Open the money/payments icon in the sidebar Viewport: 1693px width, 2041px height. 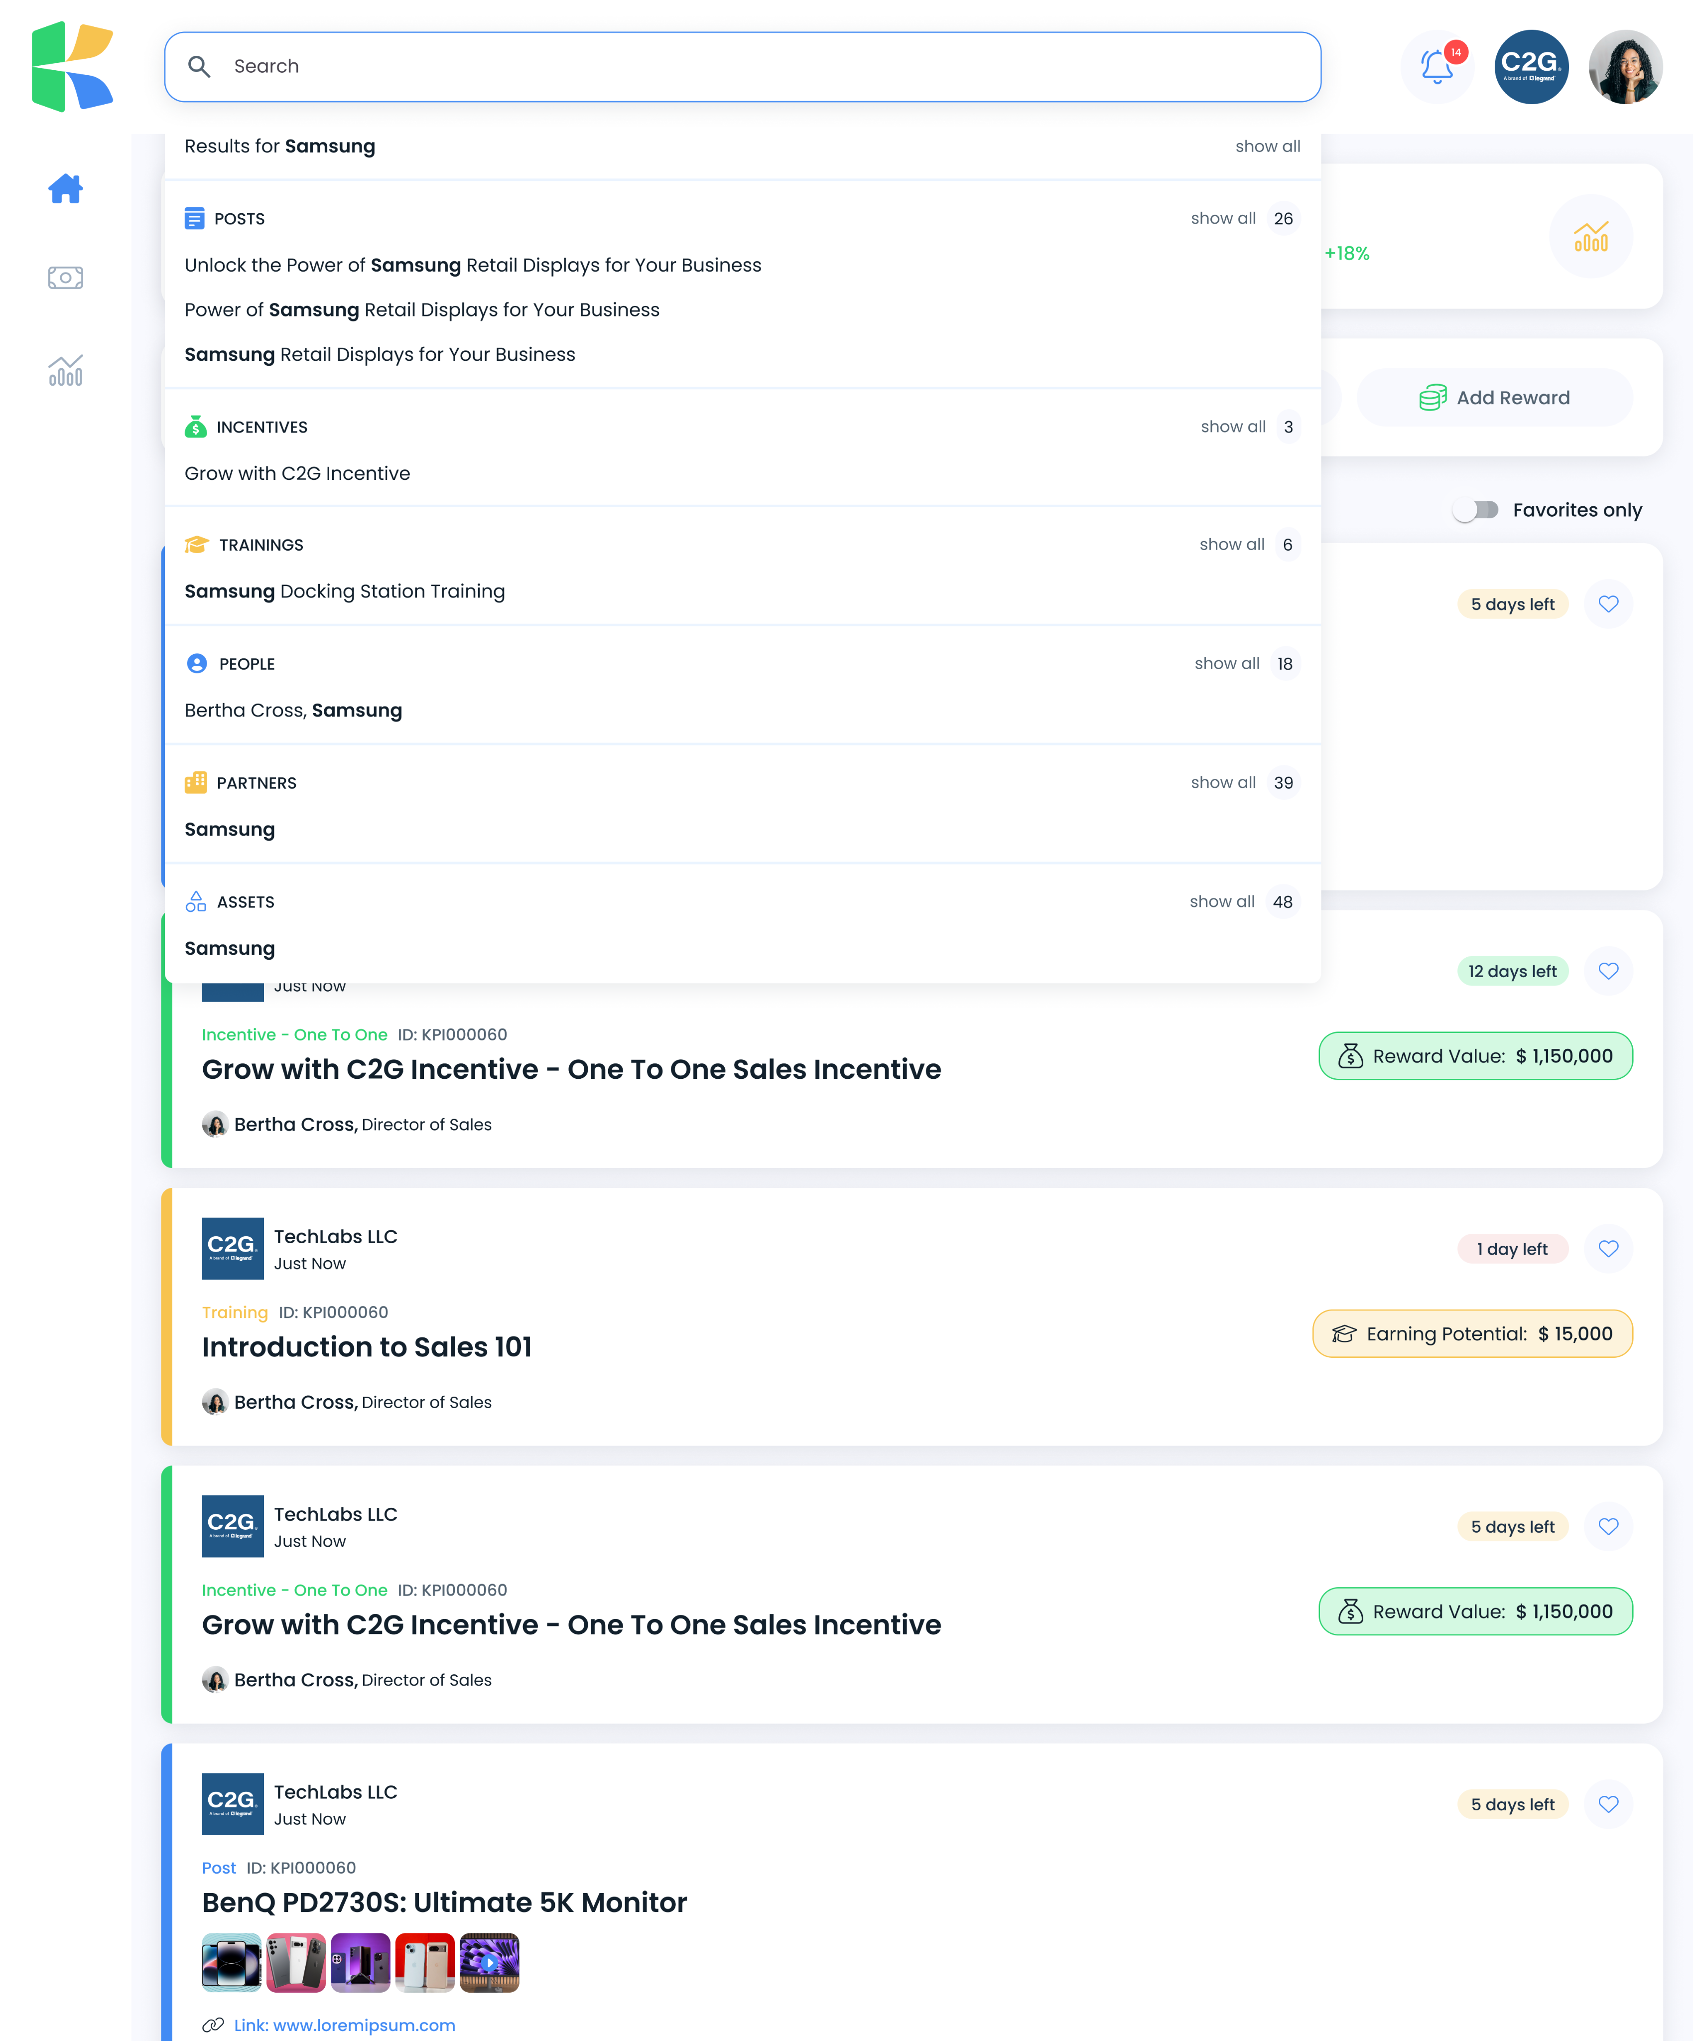(x=65, y=278)
